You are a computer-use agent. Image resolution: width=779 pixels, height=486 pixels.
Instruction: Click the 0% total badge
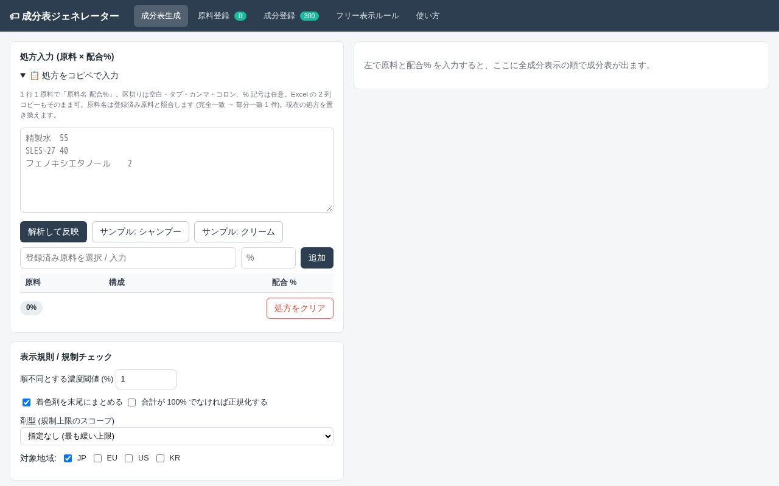coord(31,308)
